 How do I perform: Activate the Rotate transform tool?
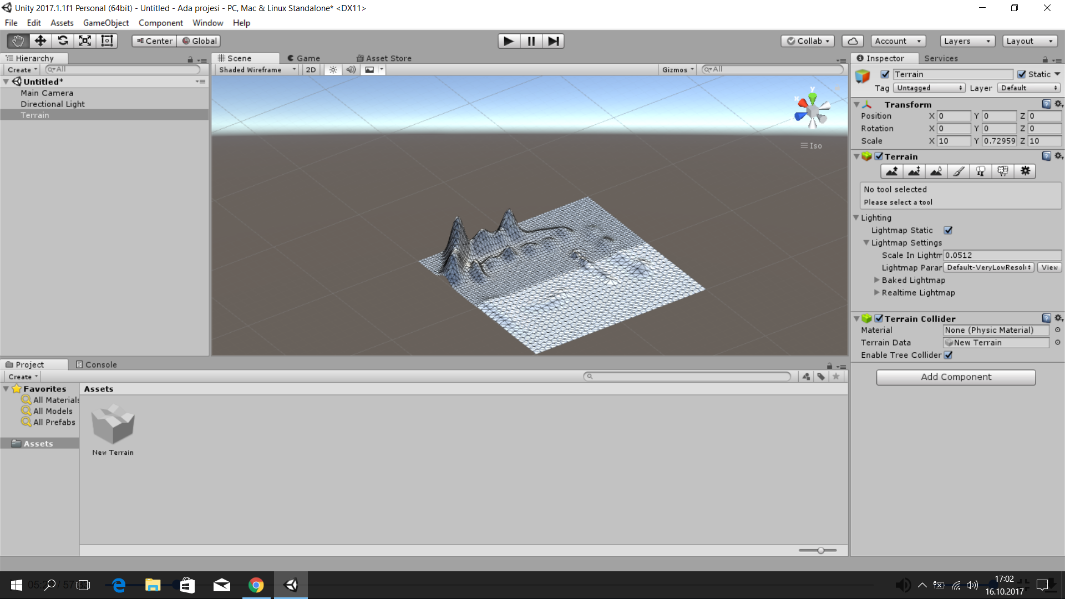pyautogui.click(x=63, y=41)
